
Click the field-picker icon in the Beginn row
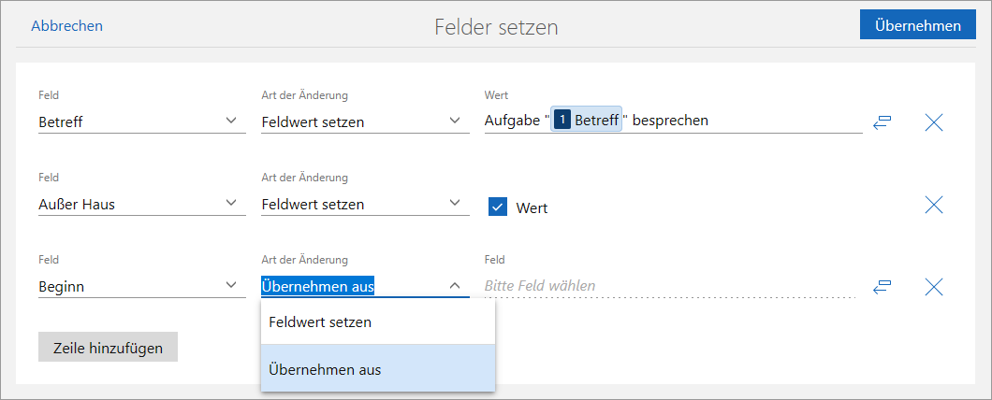tap(882, 287)
